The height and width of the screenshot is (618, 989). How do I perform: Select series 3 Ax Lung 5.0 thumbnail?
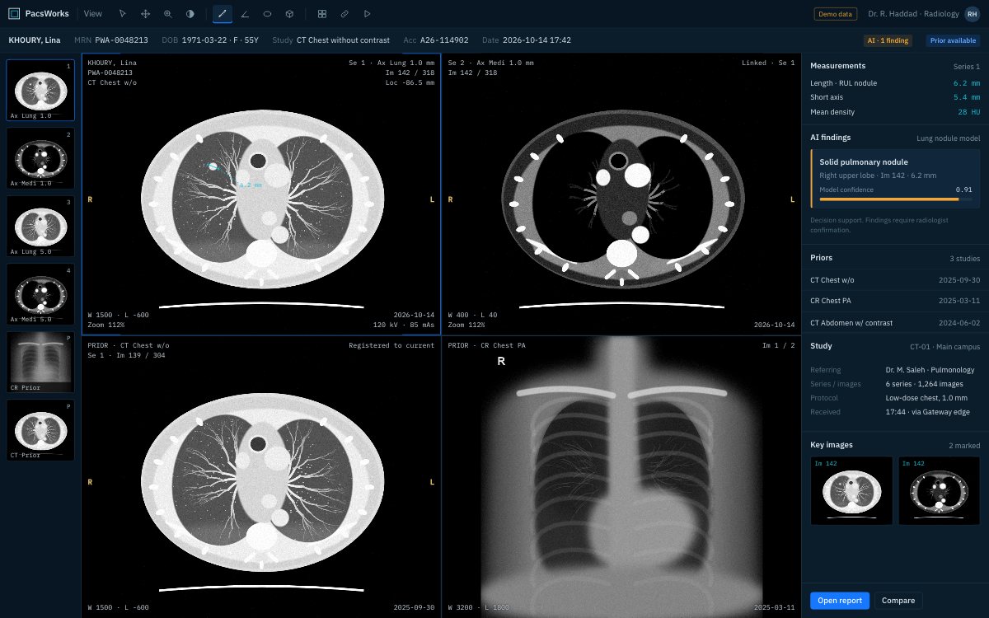(40, 226)
